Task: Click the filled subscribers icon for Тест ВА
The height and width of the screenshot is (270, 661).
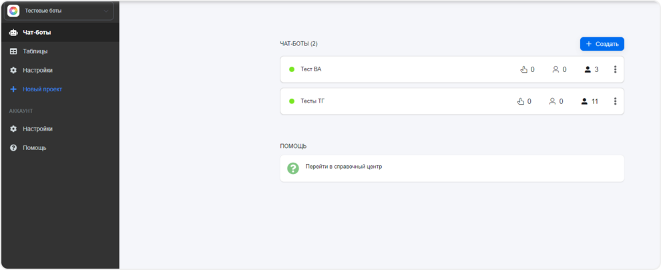Action: pyautogui.click(x=588, y=69)
